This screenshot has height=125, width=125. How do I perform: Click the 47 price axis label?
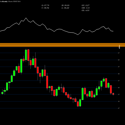pyautogui.click(x=119, y=81)
